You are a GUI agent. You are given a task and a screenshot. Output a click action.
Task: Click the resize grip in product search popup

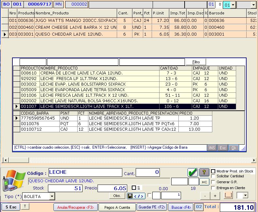243,149
